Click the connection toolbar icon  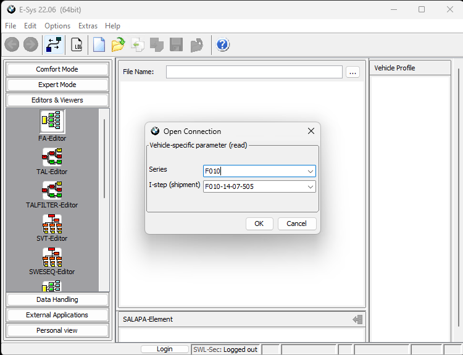(54, 44)
